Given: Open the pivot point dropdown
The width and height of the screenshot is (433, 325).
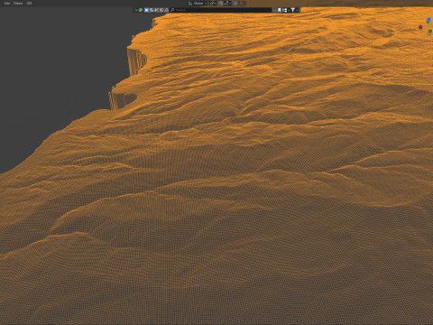Looking at the screenshot, I should [213, 4].
